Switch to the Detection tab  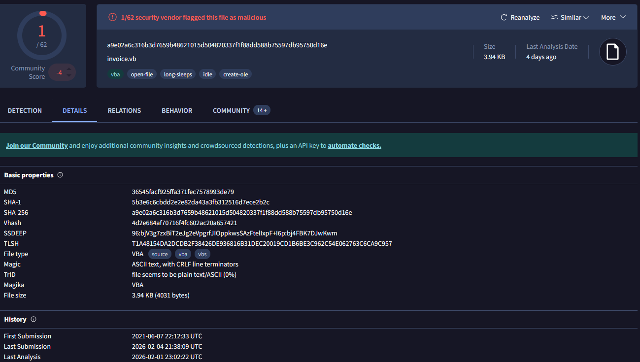[25, 111]
